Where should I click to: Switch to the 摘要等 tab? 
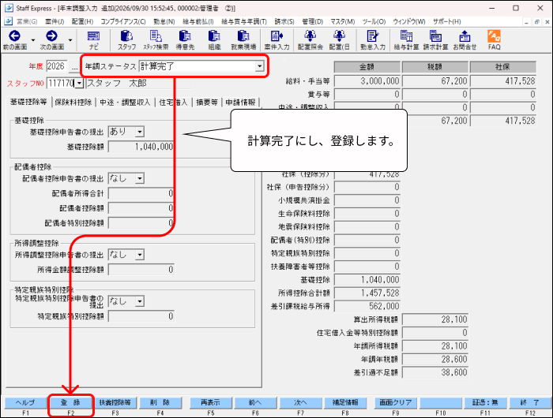point(207,103)
